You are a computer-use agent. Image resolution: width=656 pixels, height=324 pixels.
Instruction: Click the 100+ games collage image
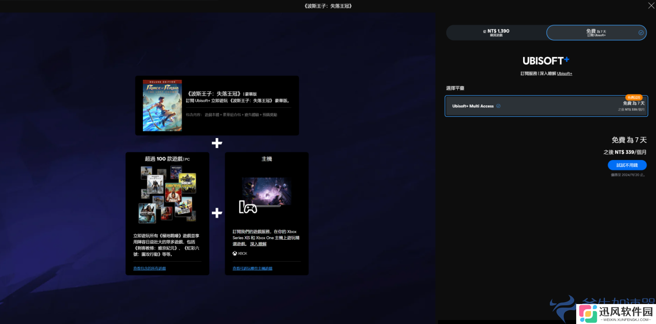click(168, 194)
